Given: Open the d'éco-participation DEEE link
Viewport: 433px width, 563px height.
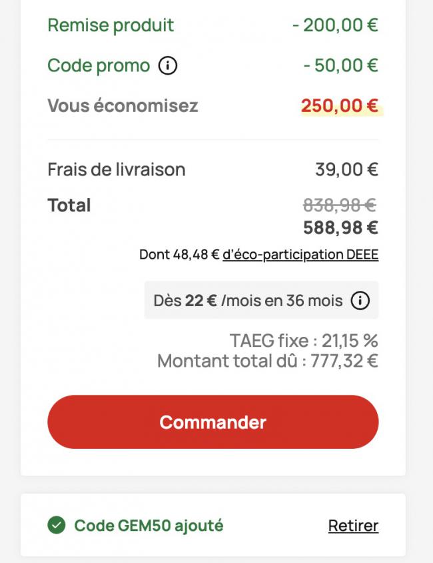Looking at the screenshot, I should tap(300, 255).
